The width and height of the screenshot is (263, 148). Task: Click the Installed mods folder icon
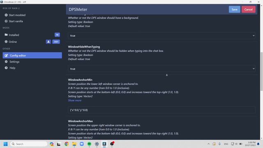coord(6,35)
